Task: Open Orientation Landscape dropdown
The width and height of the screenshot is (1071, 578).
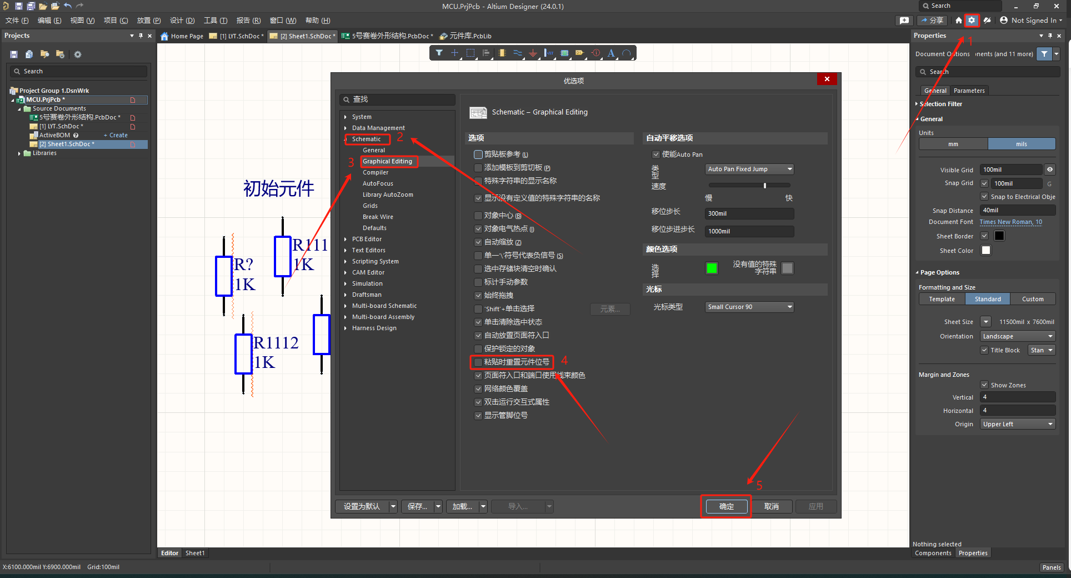Action: point(1017,336)
